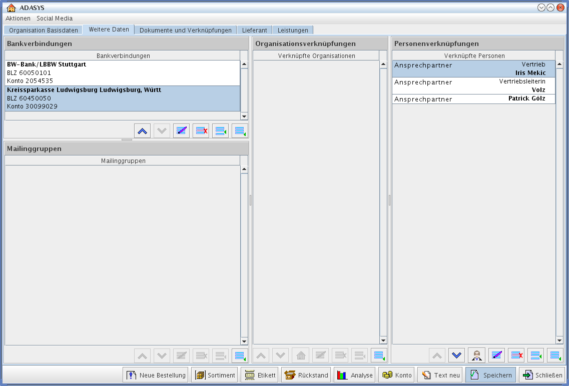Move selected bank account up
Image resolution: width=569 pixels, height=386 pixels.
click(x=143, y=131)
